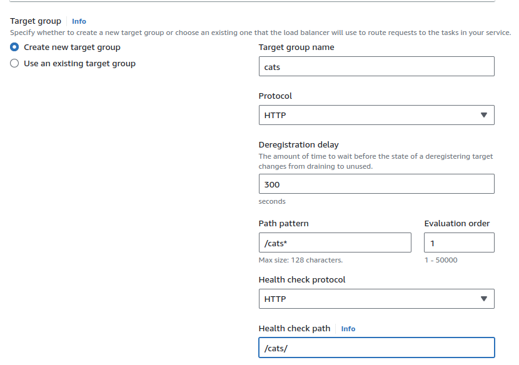519x365 pixels.
Task: Focus the Deregistration delay field showing 300
Action: tap(376, 184)
